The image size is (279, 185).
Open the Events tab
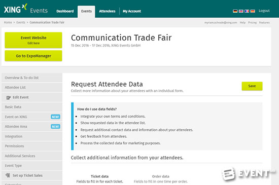pos(86,11)
